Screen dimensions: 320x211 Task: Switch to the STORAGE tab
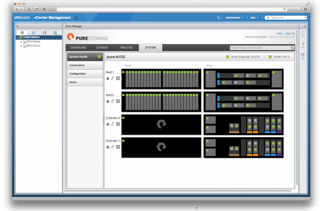tap(102, 47)
